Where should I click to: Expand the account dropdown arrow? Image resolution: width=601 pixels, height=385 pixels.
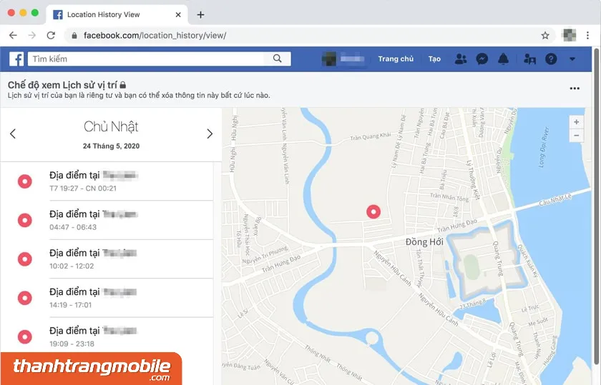tap(572, 59)
